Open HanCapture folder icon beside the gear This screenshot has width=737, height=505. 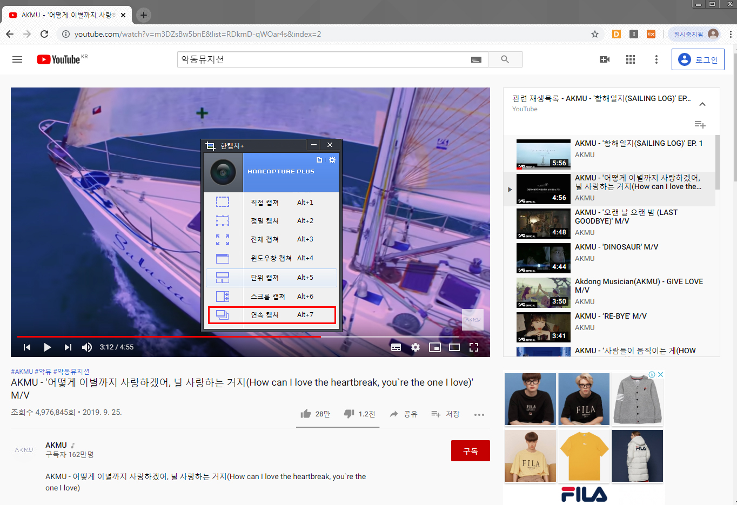(319, 160)
